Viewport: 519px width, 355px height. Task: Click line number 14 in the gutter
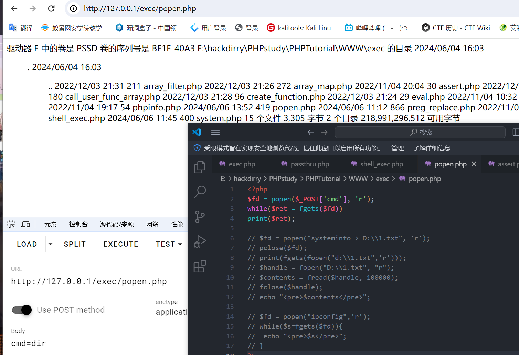click(230, 316)
